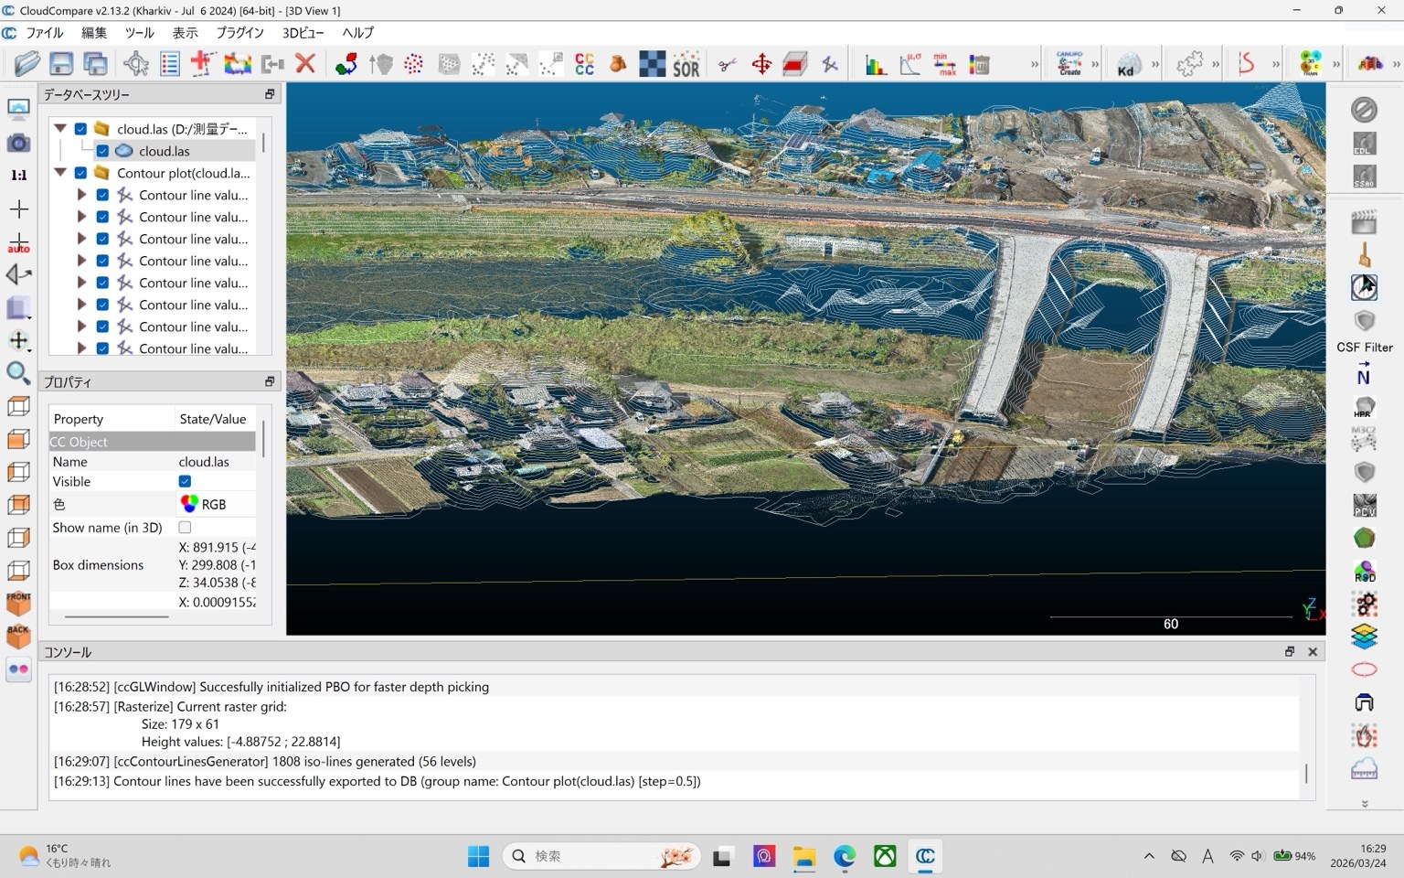
Task: Click the CSF Filter icon
Action: tap(1364, 348)
